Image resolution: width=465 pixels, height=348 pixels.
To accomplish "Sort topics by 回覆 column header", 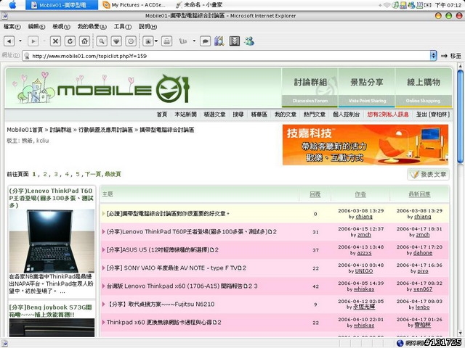I will [x=315, y=194].
